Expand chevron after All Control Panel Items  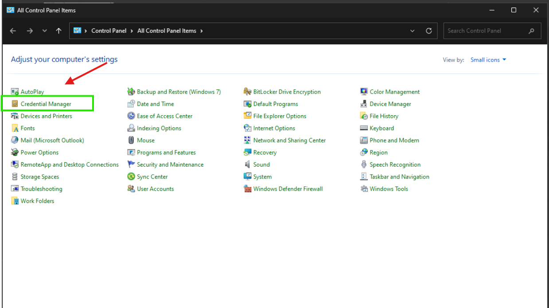click(202, 31)
